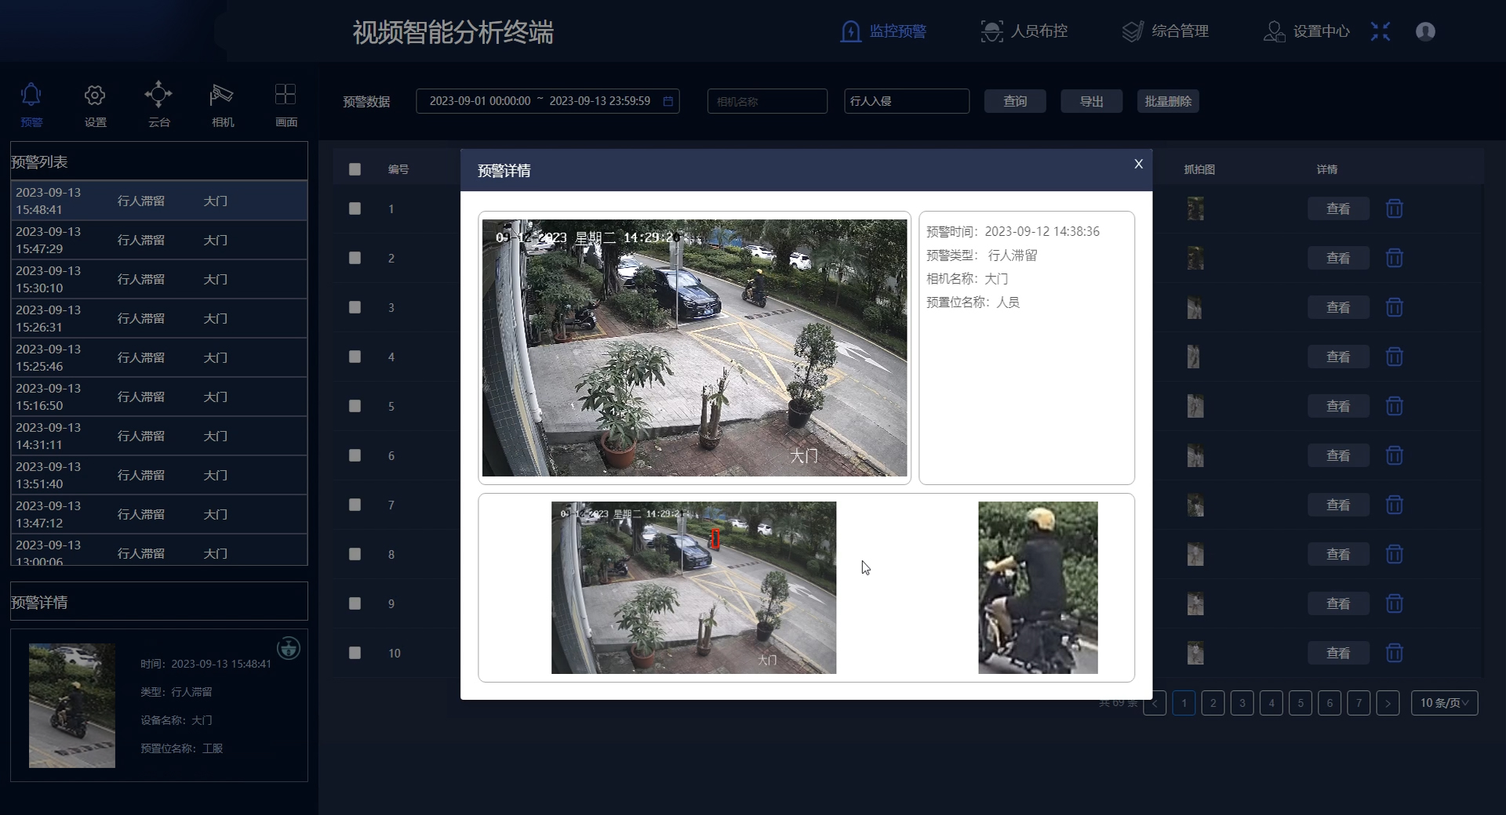Click the calendar icon in date range

(x=668, y=101)
